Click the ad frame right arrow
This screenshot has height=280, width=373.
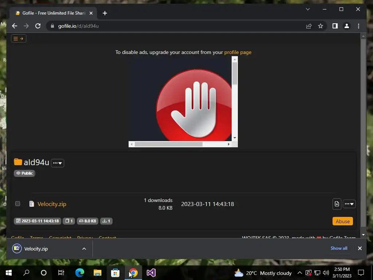[x=229, y=144]
